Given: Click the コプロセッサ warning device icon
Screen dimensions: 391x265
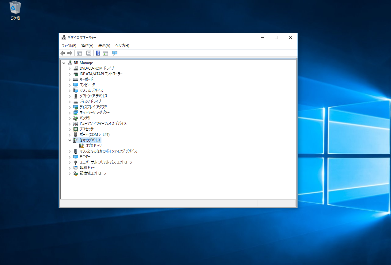Looking at the screenshot, I should tap(82, 146).
